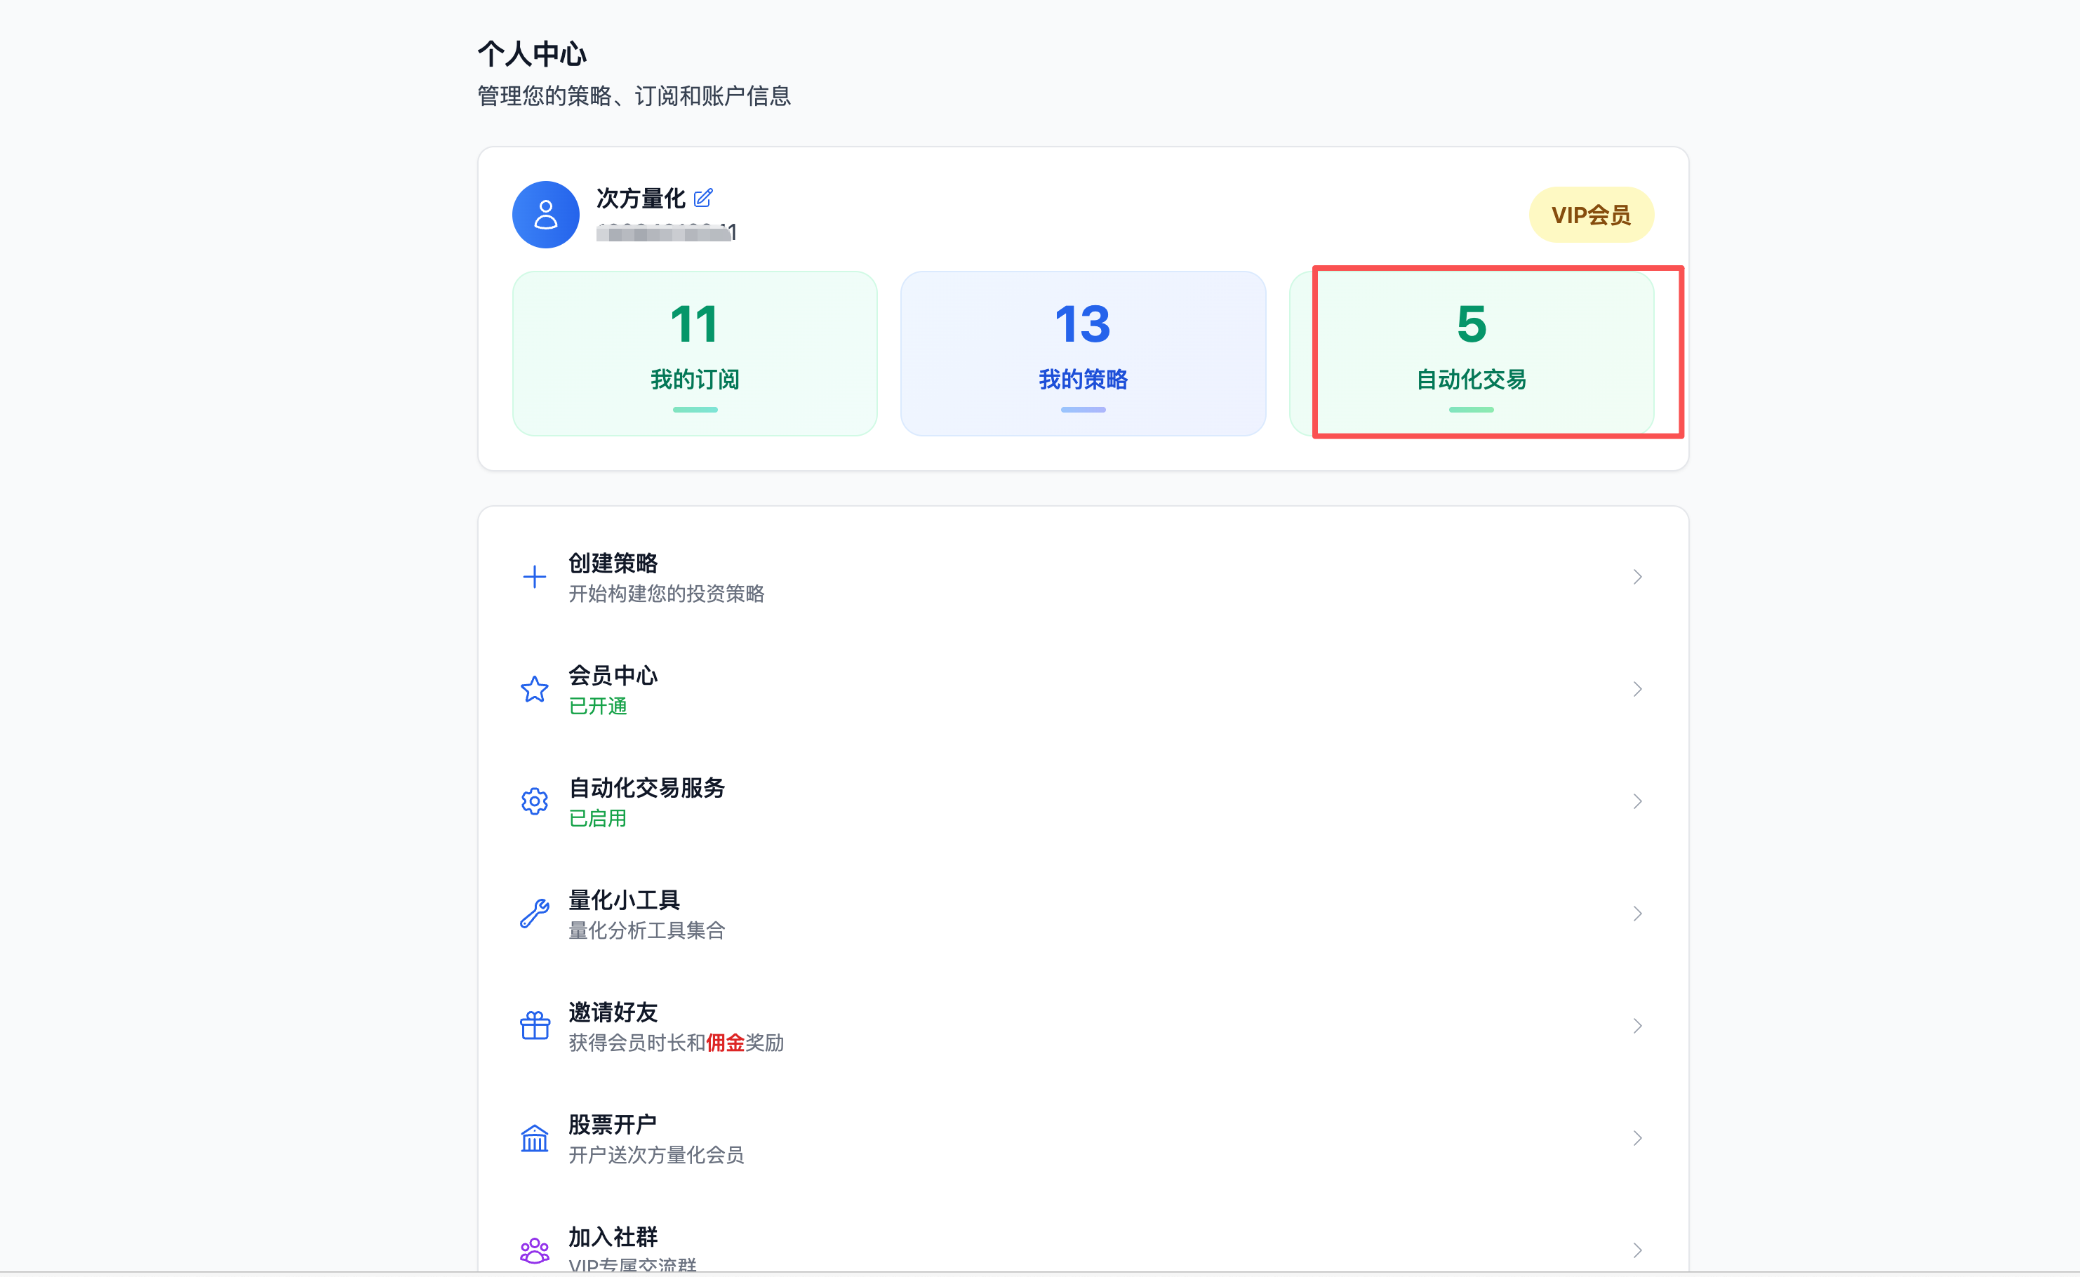Expand the 创建策略 row chevron arrow

(1636, 577)
